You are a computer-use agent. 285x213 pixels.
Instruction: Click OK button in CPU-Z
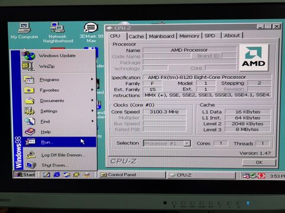click(259, 162)
